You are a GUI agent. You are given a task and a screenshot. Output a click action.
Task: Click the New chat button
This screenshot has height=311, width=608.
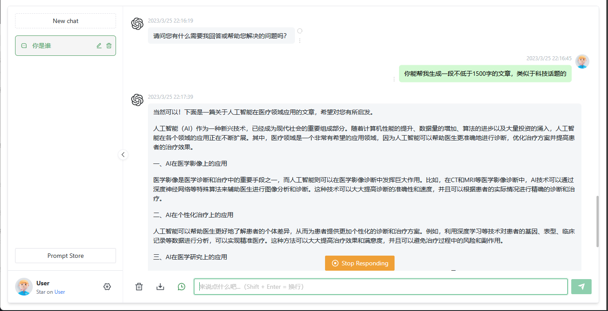[x=66, y=21]
